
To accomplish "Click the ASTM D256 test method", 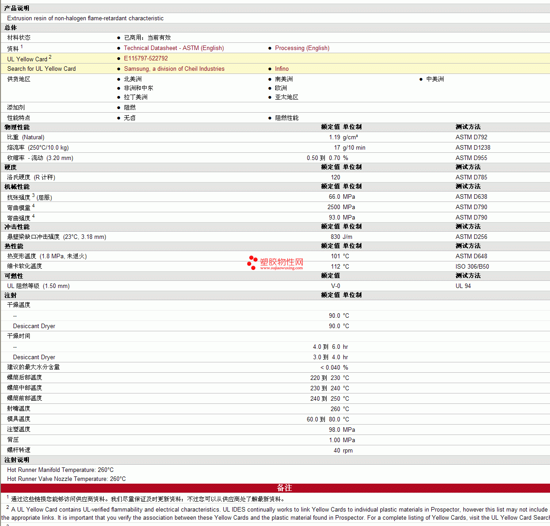I will [x=471, y=237].
